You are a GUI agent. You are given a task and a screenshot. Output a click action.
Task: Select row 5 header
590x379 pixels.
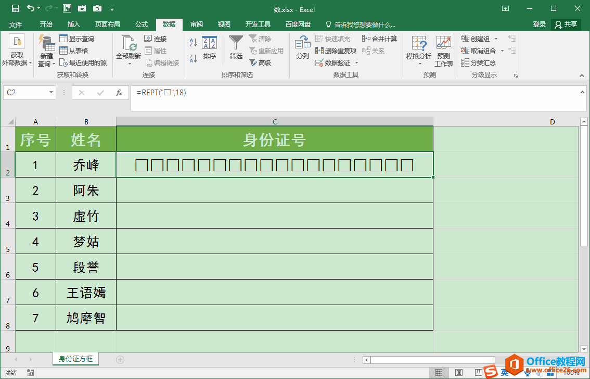(8, 241)
